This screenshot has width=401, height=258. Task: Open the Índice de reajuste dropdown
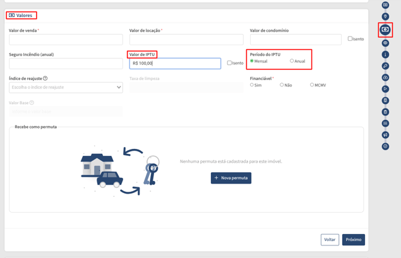[x=66, y=87]
